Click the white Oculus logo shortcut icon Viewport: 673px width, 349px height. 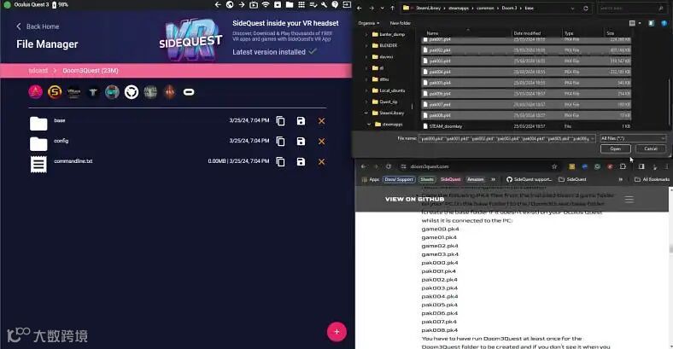click(x=189, y=92)
